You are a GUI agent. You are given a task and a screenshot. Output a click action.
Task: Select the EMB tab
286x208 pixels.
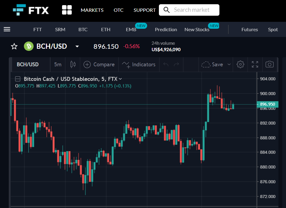click(x=131, y=30)
